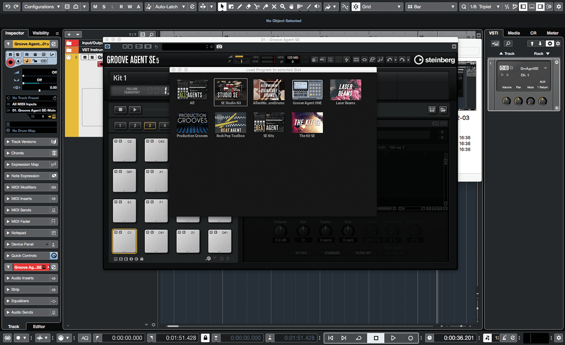
Task: Select pad group 3 button
Action: coord(150,125)
